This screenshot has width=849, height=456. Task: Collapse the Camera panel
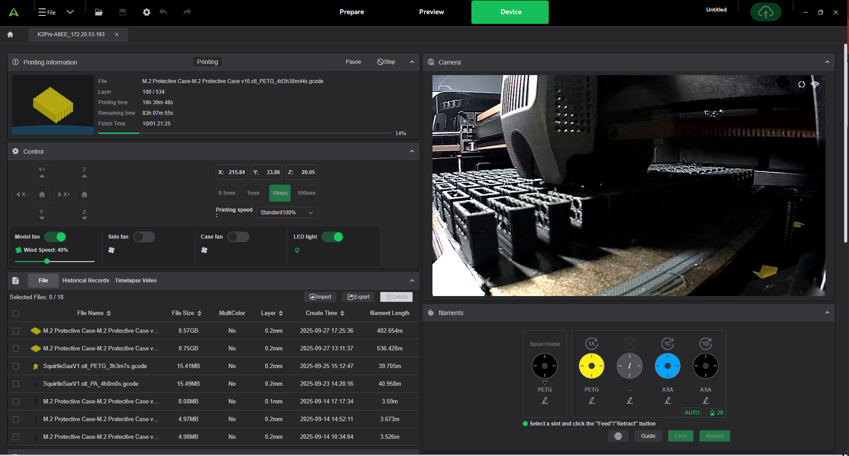click(827, 62)
